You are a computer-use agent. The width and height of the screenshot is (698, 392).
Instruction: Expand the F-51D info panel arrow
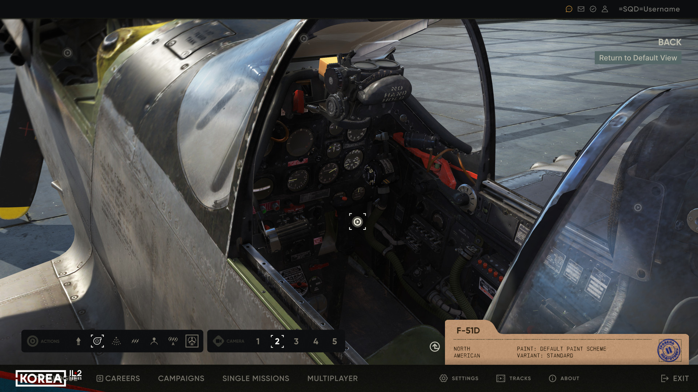435,347
